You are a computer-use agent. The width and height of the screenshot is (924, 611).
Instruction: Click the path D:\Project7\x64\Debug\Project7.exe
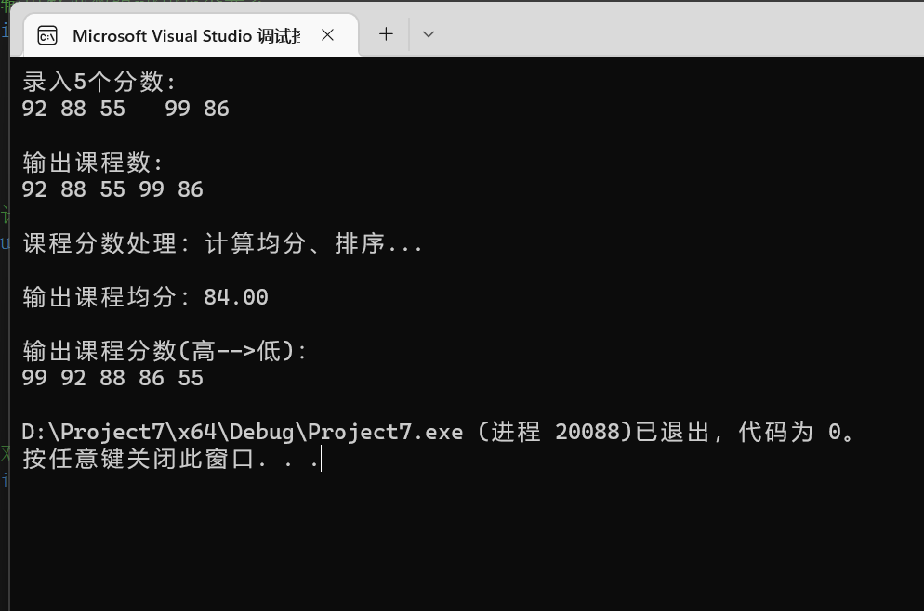coord(242,432)
